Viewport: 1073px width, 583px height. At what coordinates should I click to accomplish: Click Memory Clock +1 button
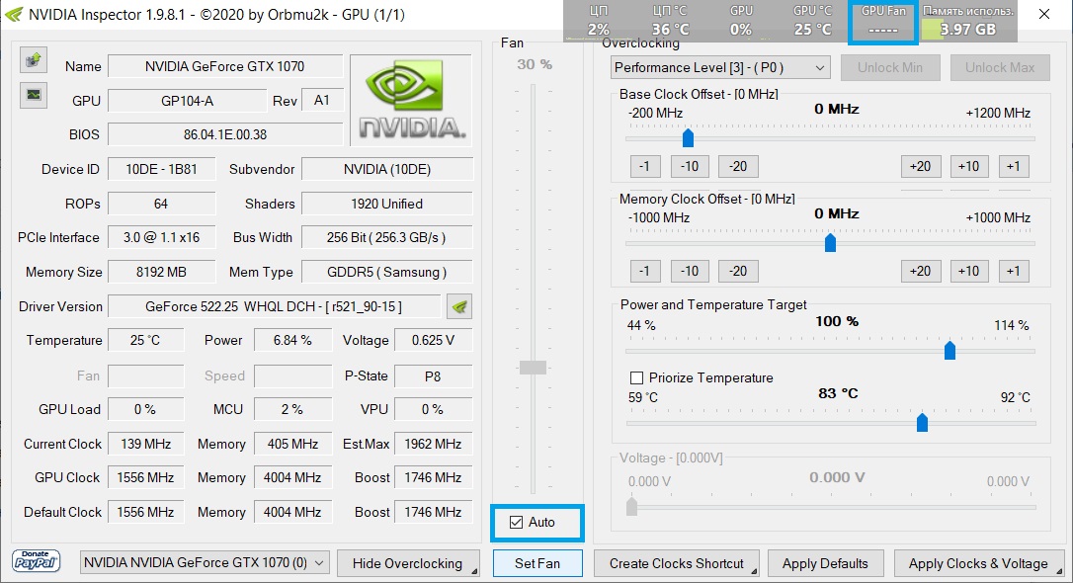coord(1014,271)
